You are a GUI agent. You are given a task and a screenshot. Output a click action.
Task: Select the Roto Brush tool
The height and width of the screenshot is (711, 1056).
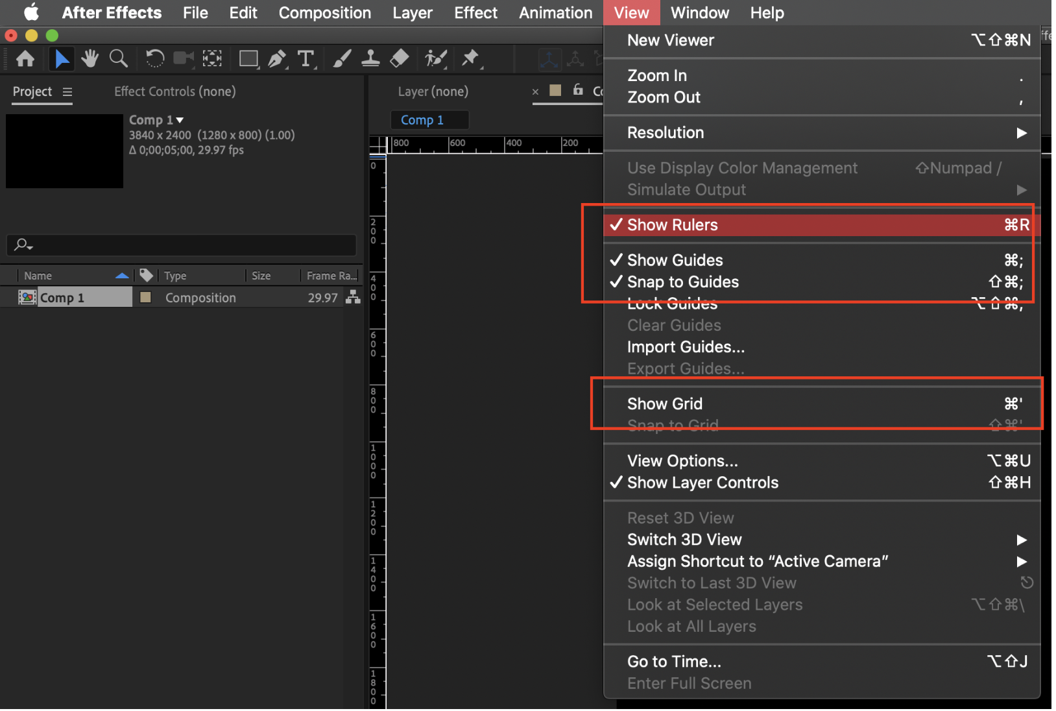436,59
